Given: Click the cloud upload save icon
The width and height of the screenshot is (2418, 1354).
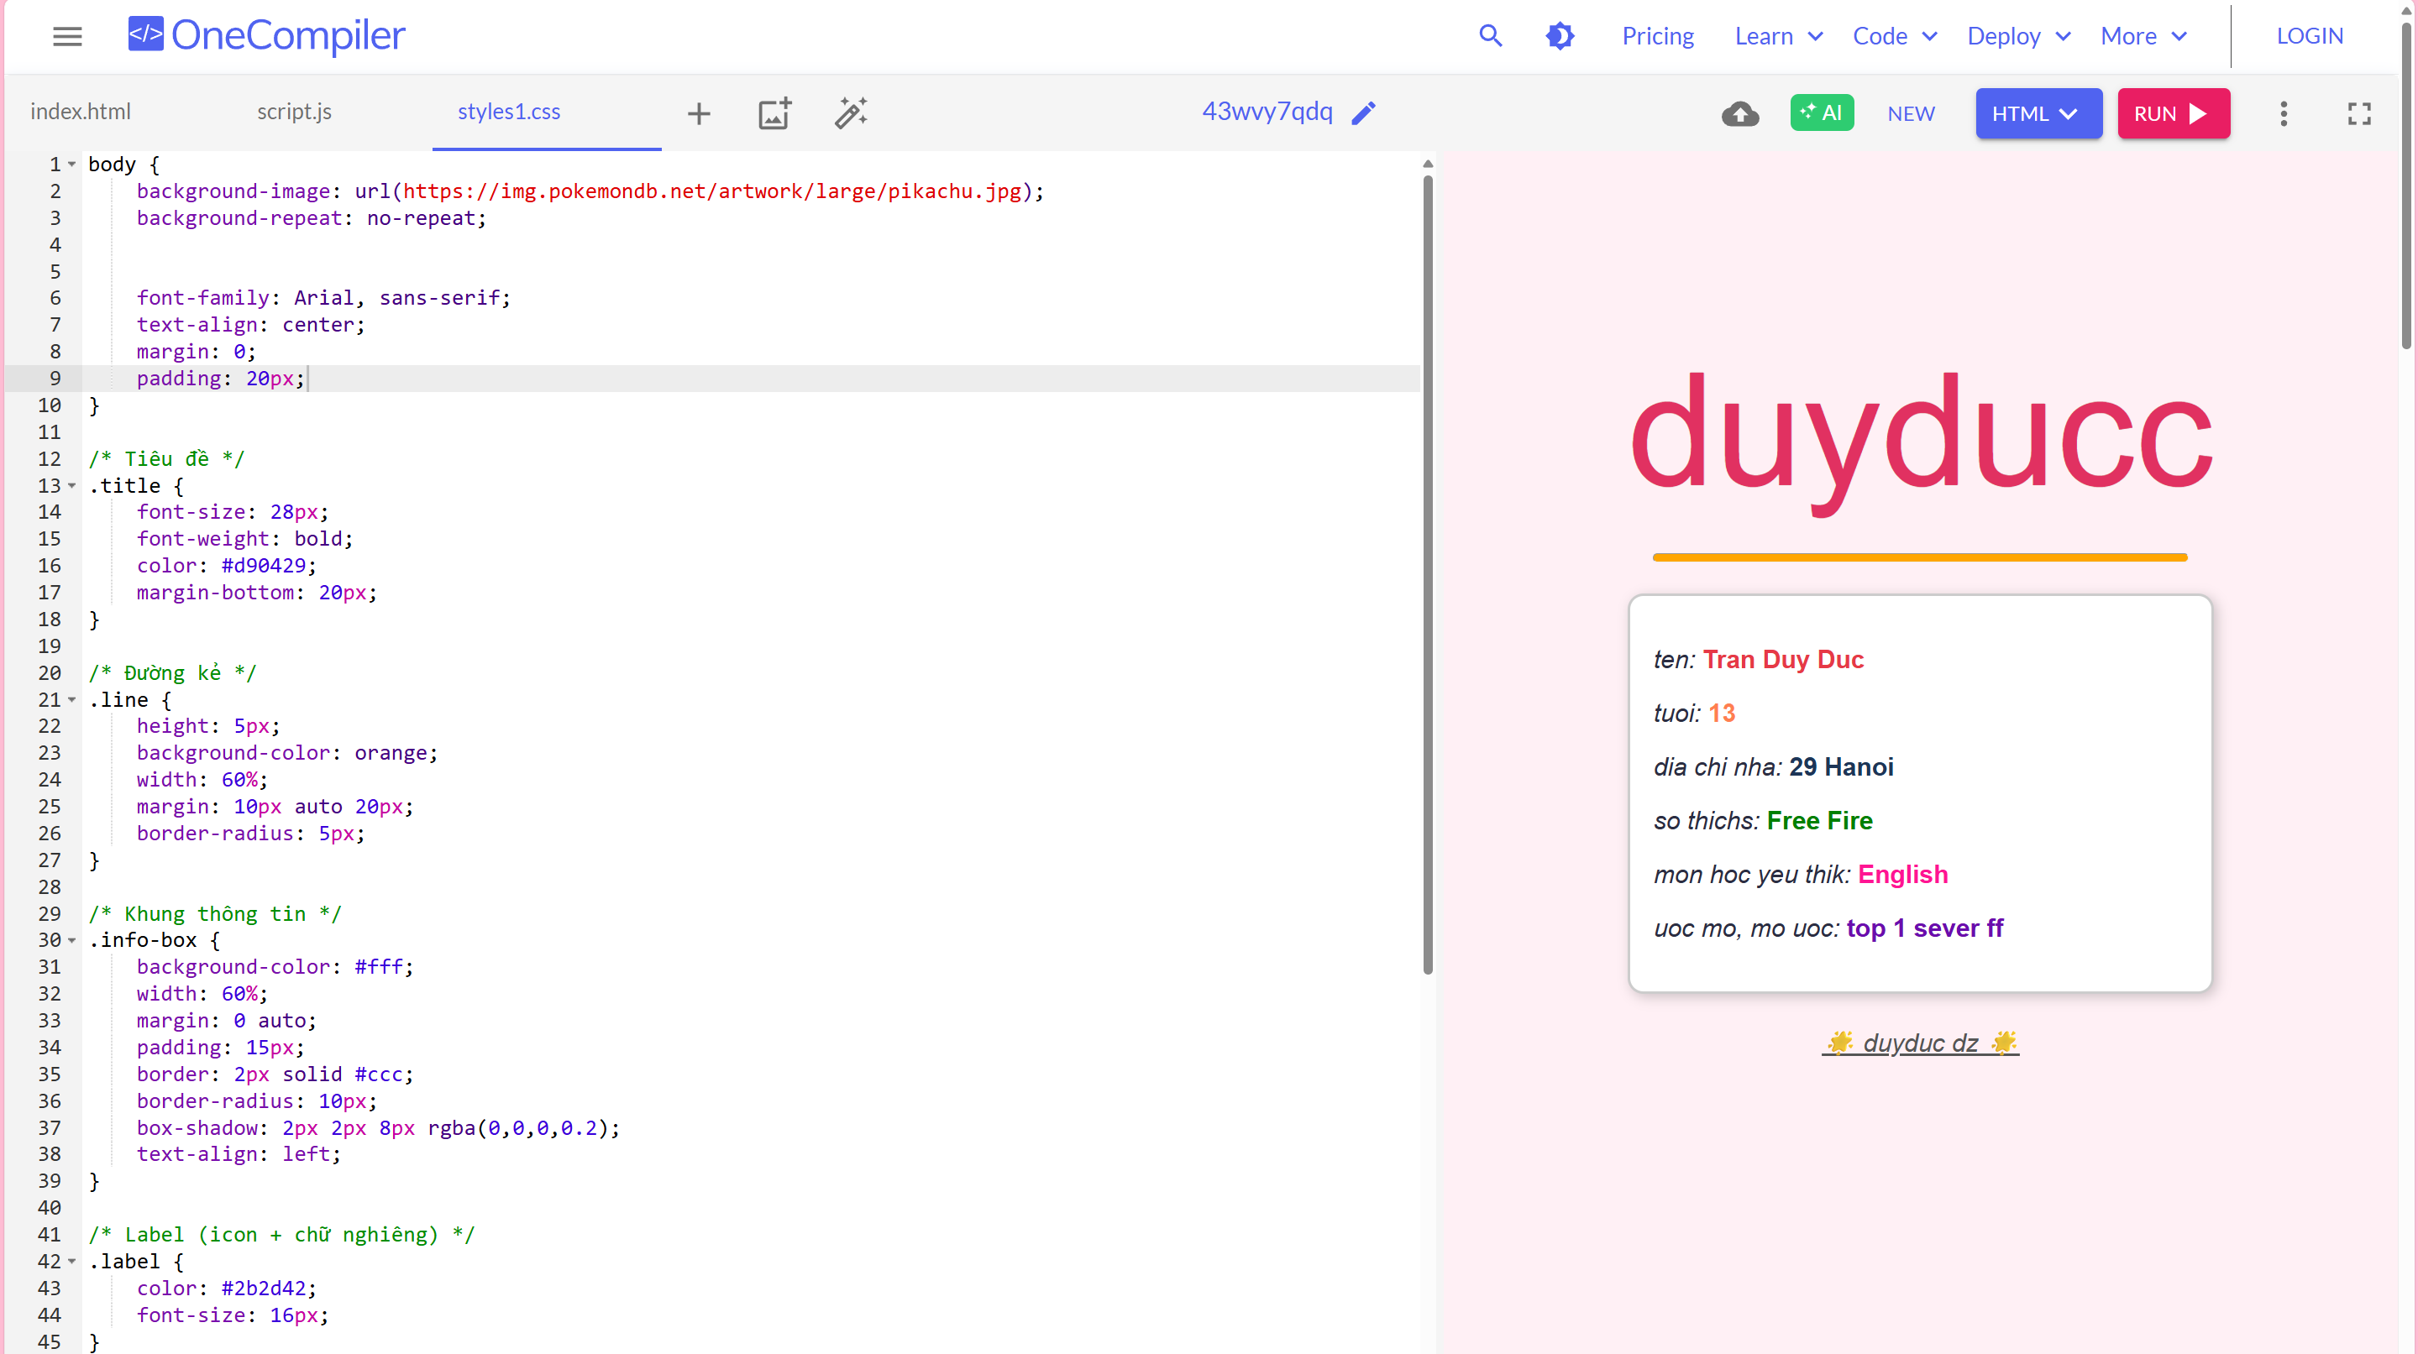Looking at the screenshot, I should point(1739,113).
